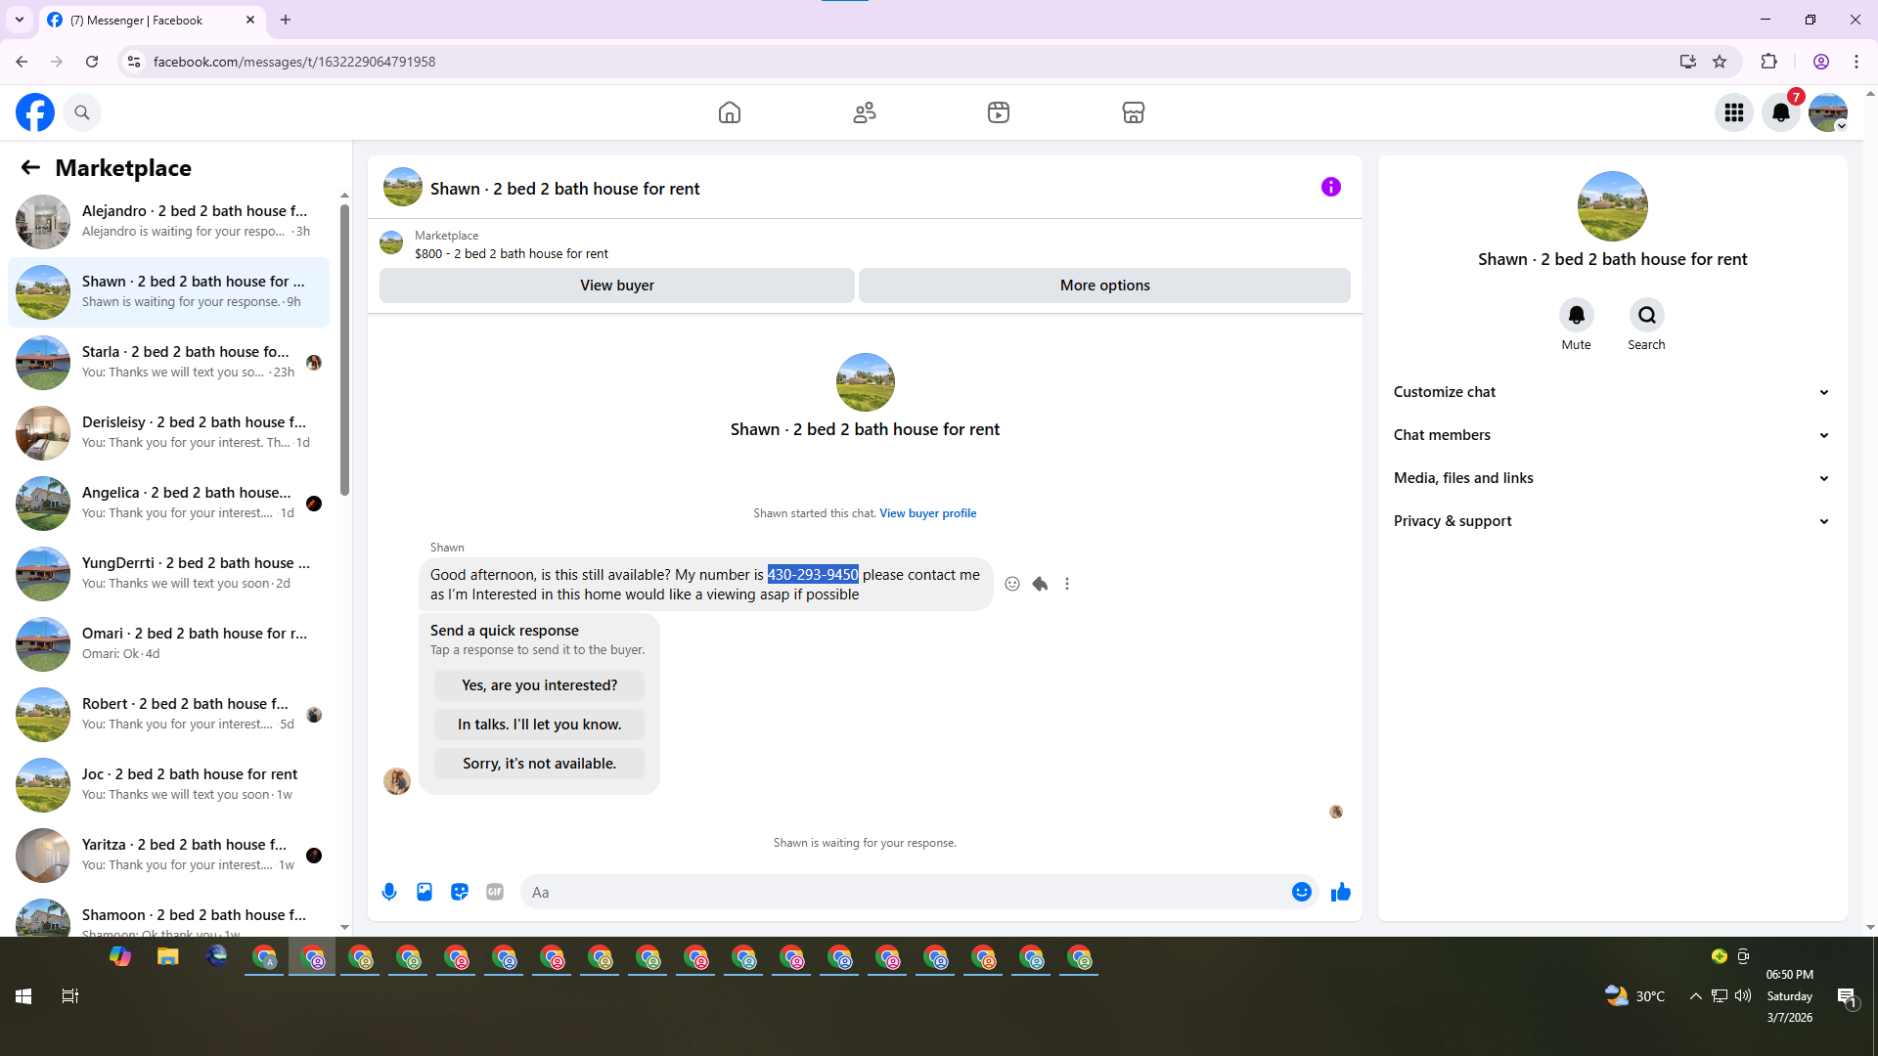This screenshot has height=1056, width=1878.
Task: Search within the conversation
Action: (1647, 315)
